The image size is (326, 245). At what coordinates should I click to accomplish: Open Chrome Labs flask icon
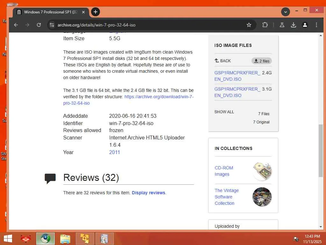point(282,25)
